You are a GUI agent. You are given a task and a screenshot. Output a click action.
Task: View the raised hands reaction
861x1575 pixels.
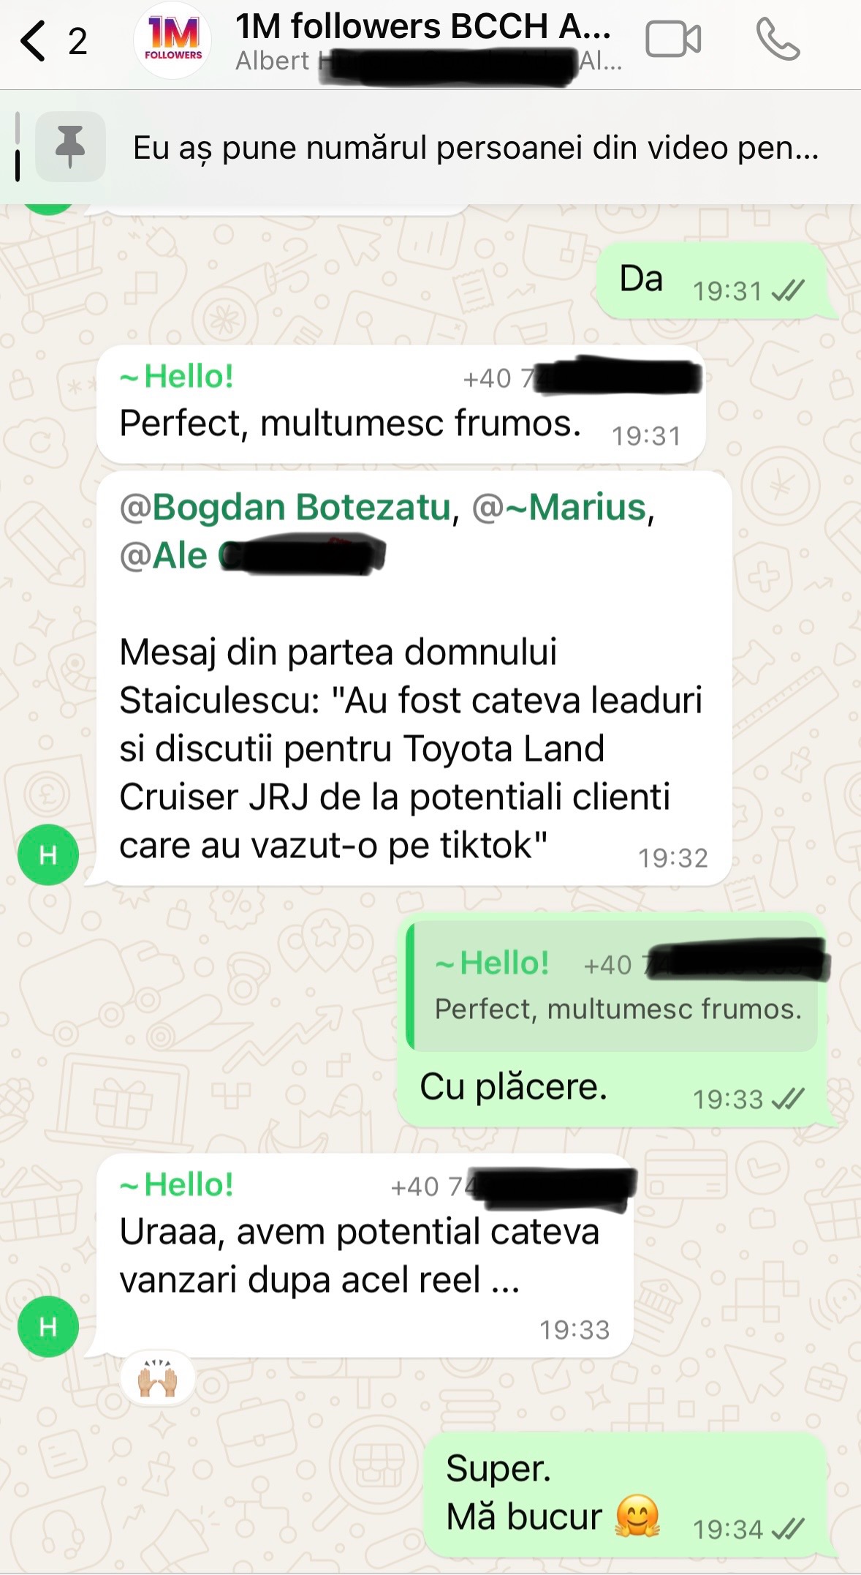tap(158, 1379)
